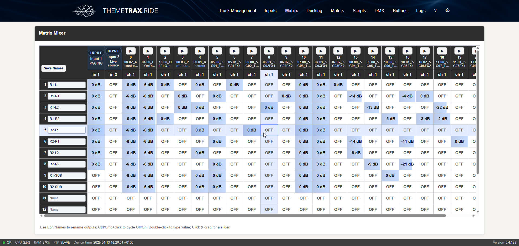Toggle Input 2 crosspoint for R1-L1
519x246 pixels.
pyautogui.click(x=113, y=85)
